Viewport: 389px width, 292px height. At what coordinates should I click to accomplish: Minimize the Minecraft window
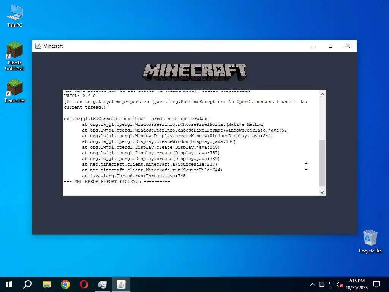click(313, 46)
